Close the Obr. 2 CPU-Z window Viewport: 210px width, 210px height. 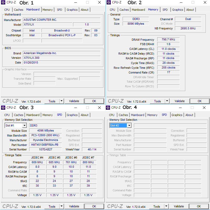(x=205, y=2)
